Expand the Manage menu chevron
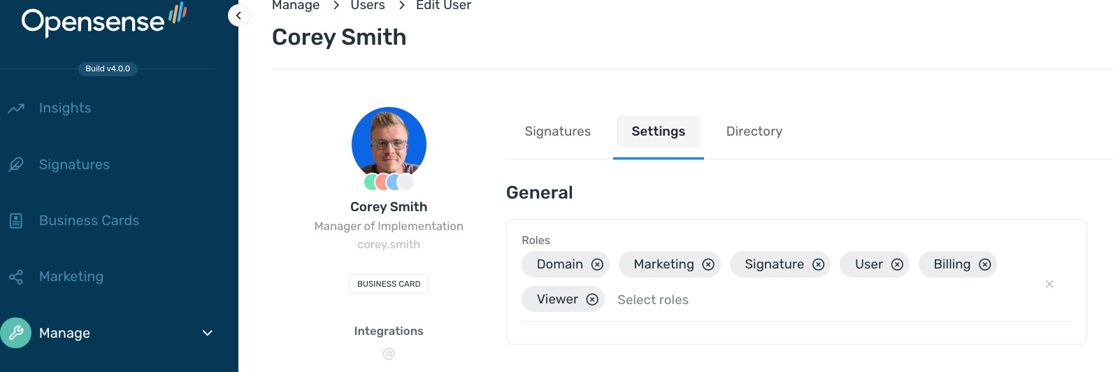This screenshot has width=1113, height=372. (x=208, y=333)
